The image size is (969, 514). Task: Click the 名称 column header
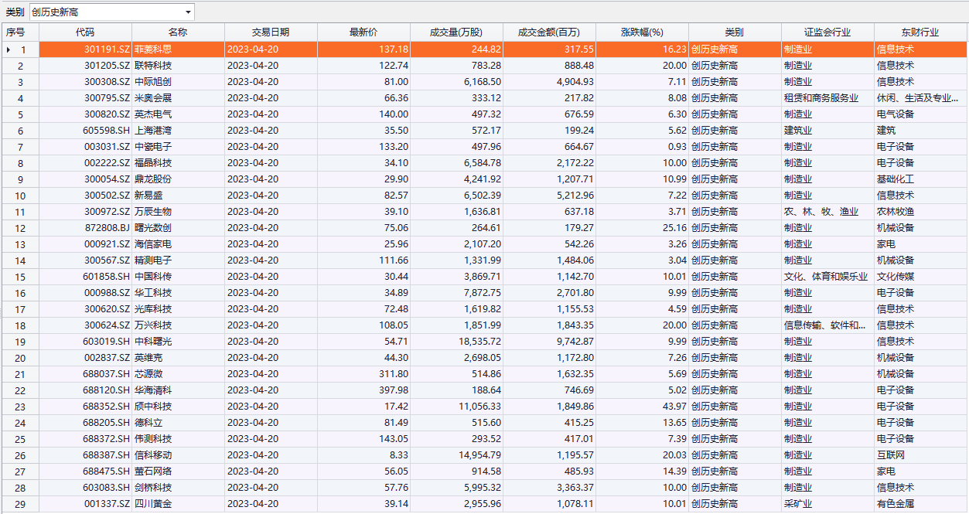pos(178,32)
